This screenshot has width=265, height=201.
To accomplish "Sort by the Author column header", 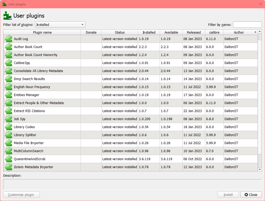I will coord(241,32).
